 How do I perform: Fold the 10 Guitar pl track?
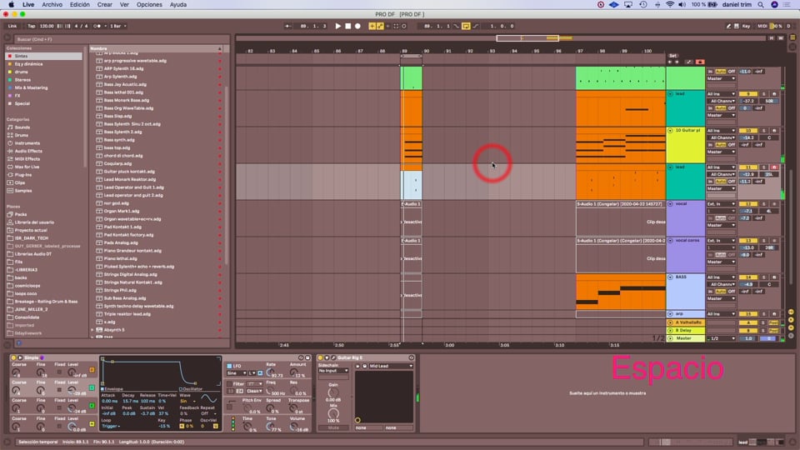tap(670, 131)
